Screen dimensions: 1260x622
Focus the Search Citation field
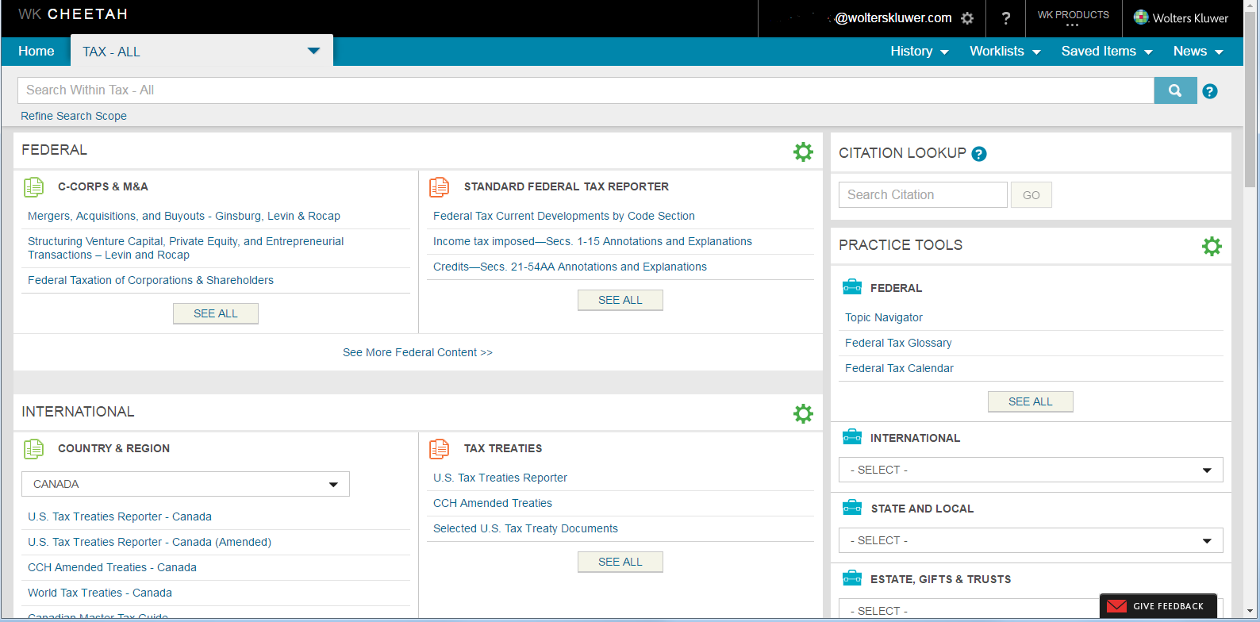point(923,195)
